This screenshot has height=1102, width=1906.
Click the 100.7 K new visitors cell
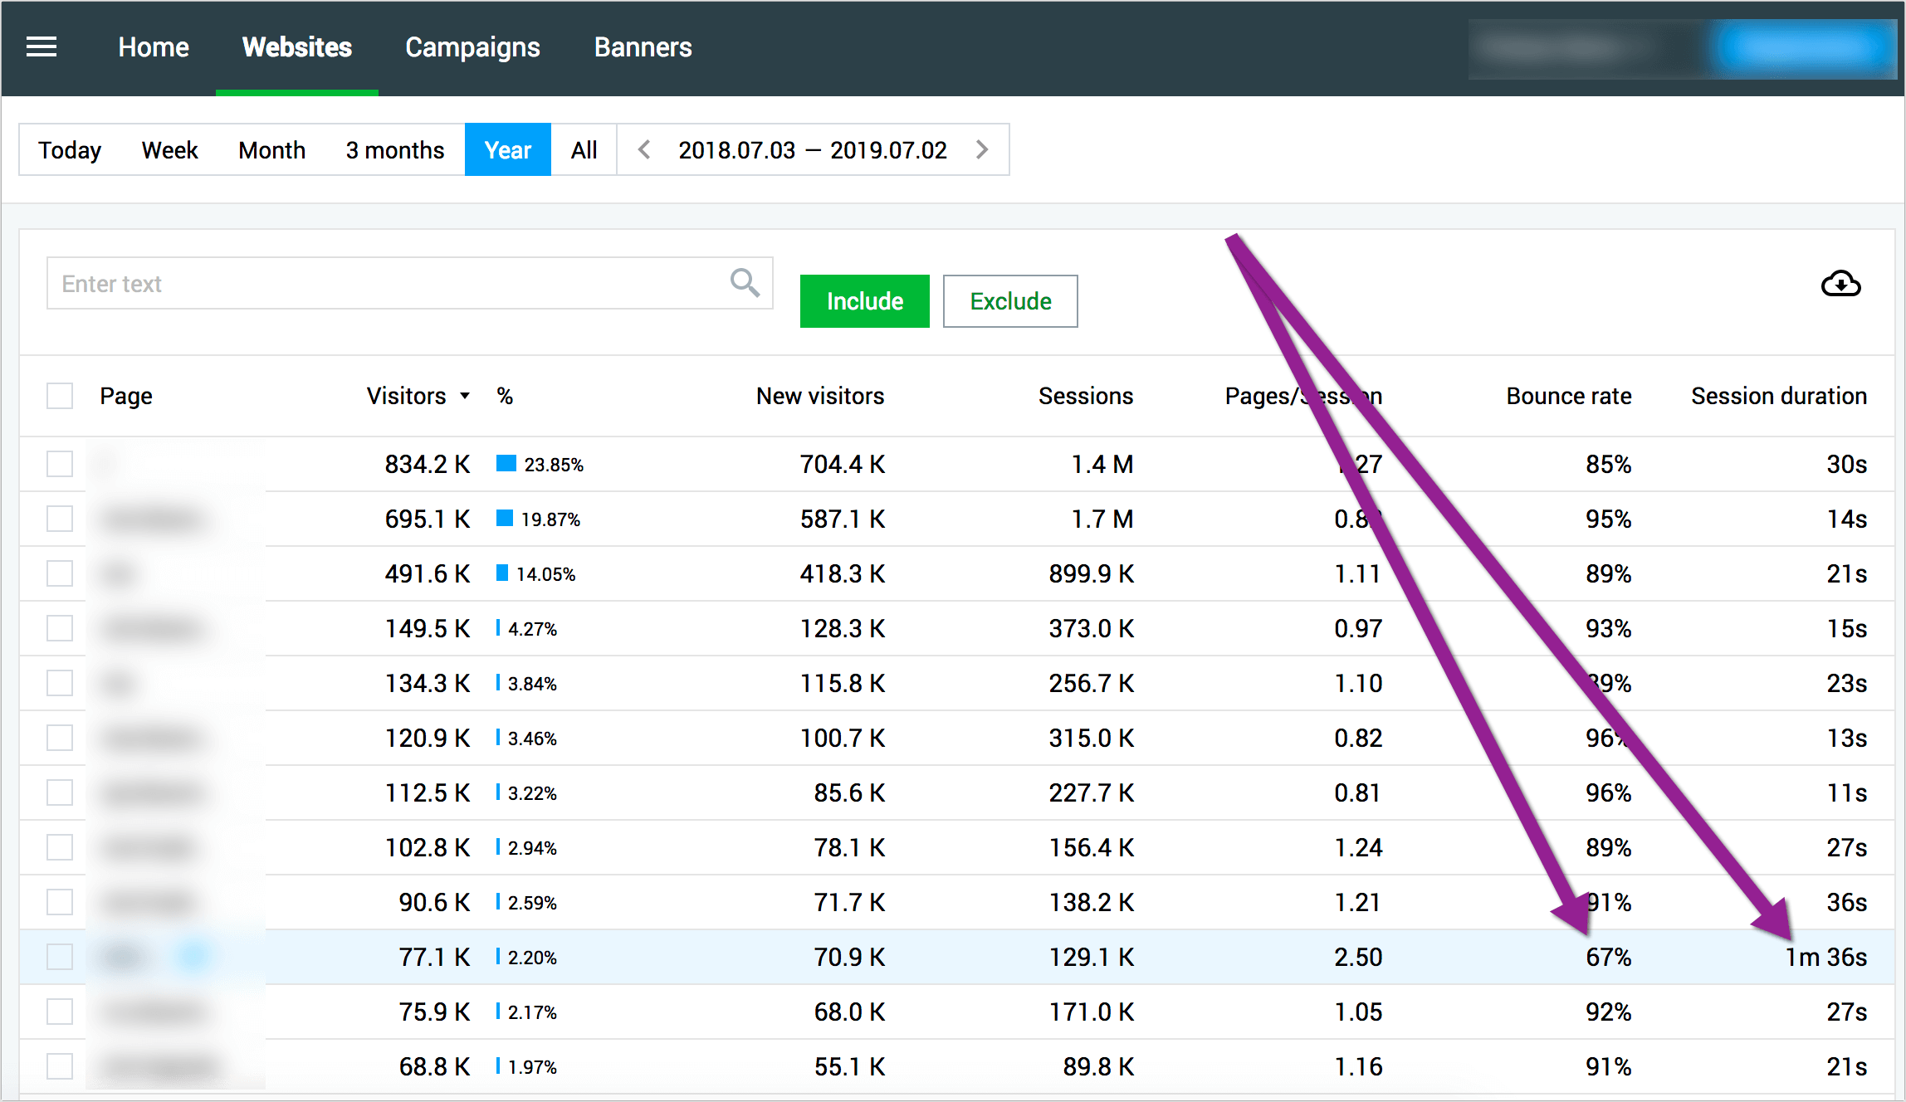pos(843,738)
